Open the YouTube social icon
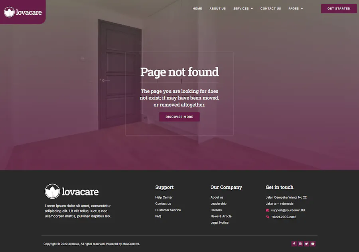This screenshot has height=252, width=359. 313,244
